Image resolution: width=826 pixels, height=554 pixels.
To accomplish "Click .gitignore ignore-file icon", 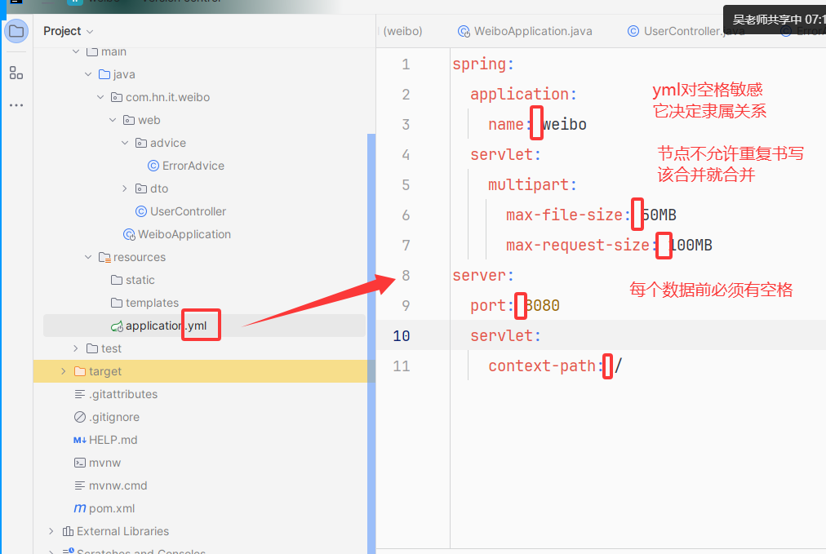I will (x=80, y=417).
